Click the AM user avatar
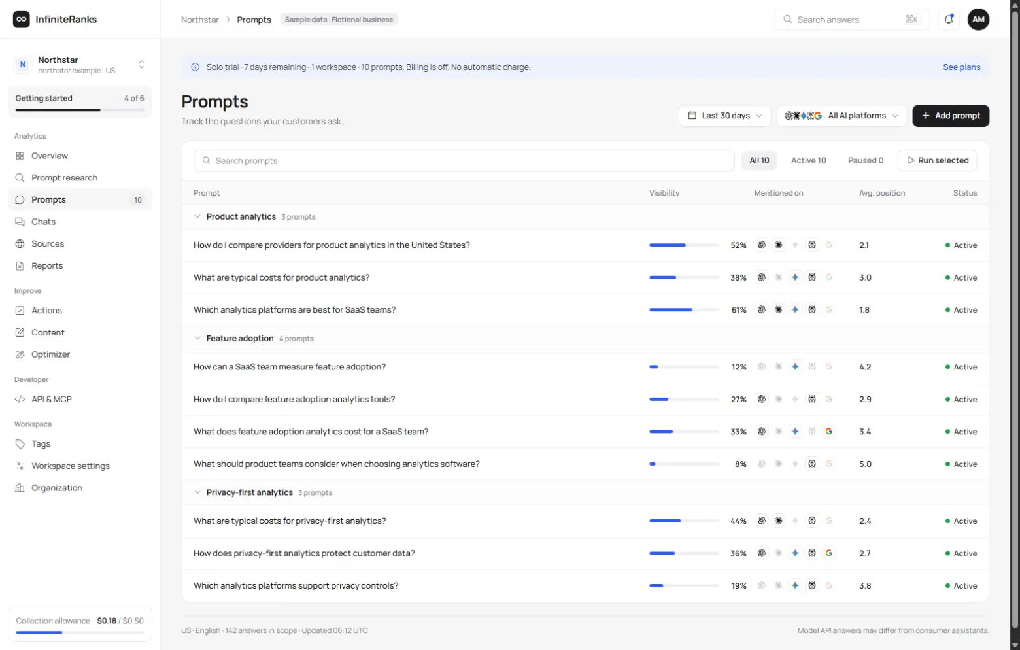 tap(978, 20)
